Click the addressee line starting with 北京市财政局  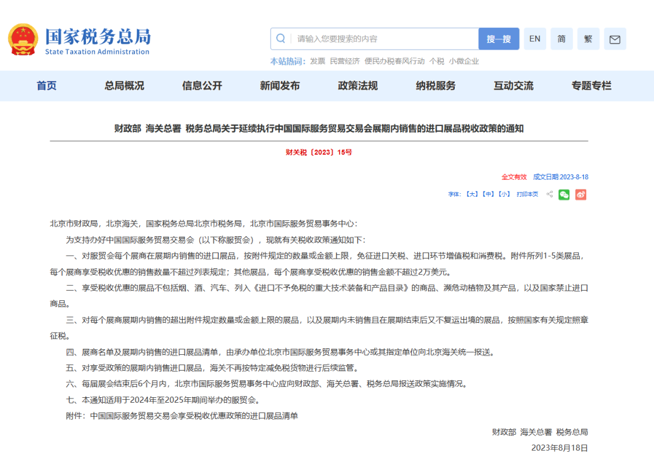point(203,223)
